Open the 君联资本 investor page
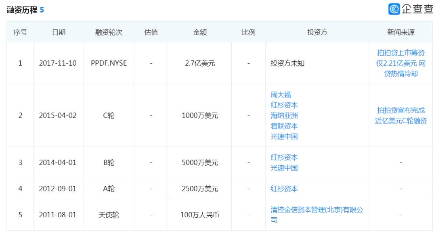 (285, 125)
